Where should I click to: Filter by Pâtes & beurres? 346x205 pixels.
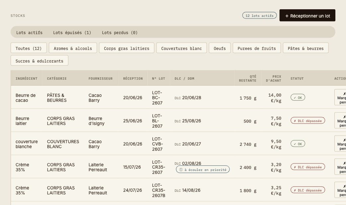click(x=306, y=48)
